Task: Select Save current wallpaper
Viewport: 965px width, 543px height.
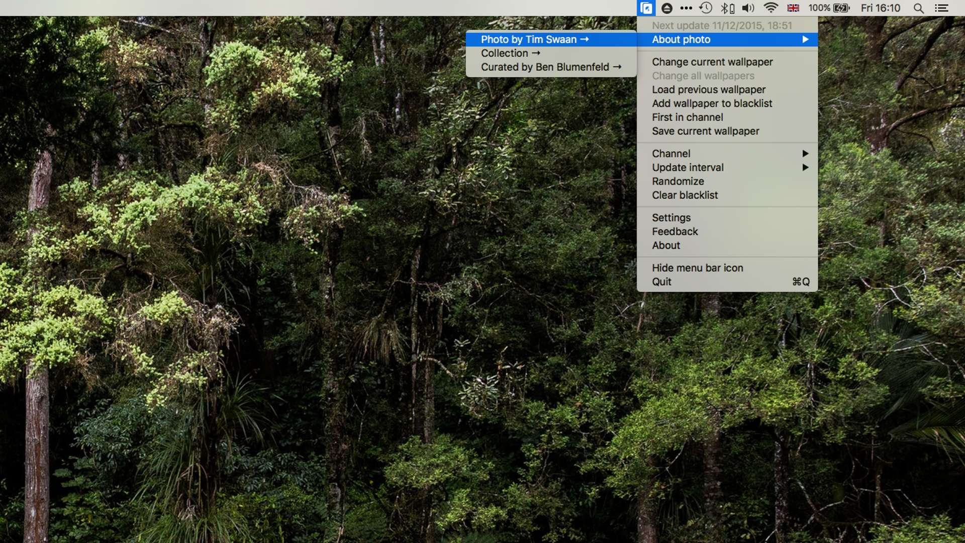Action: click(705, 131)
